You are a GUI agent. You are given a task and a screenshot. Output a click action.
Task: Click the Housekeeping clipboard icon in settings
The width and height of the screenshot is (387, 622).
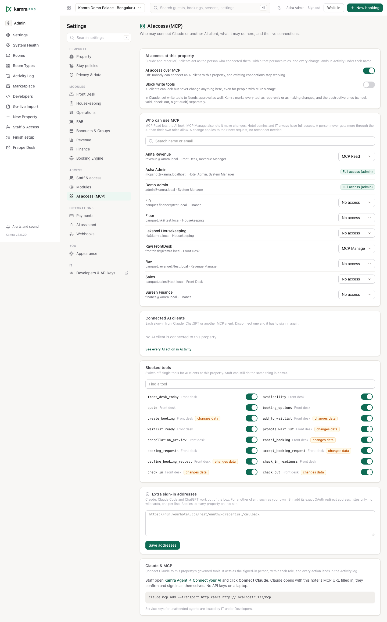pyautogui.click(x=71, y=103)
